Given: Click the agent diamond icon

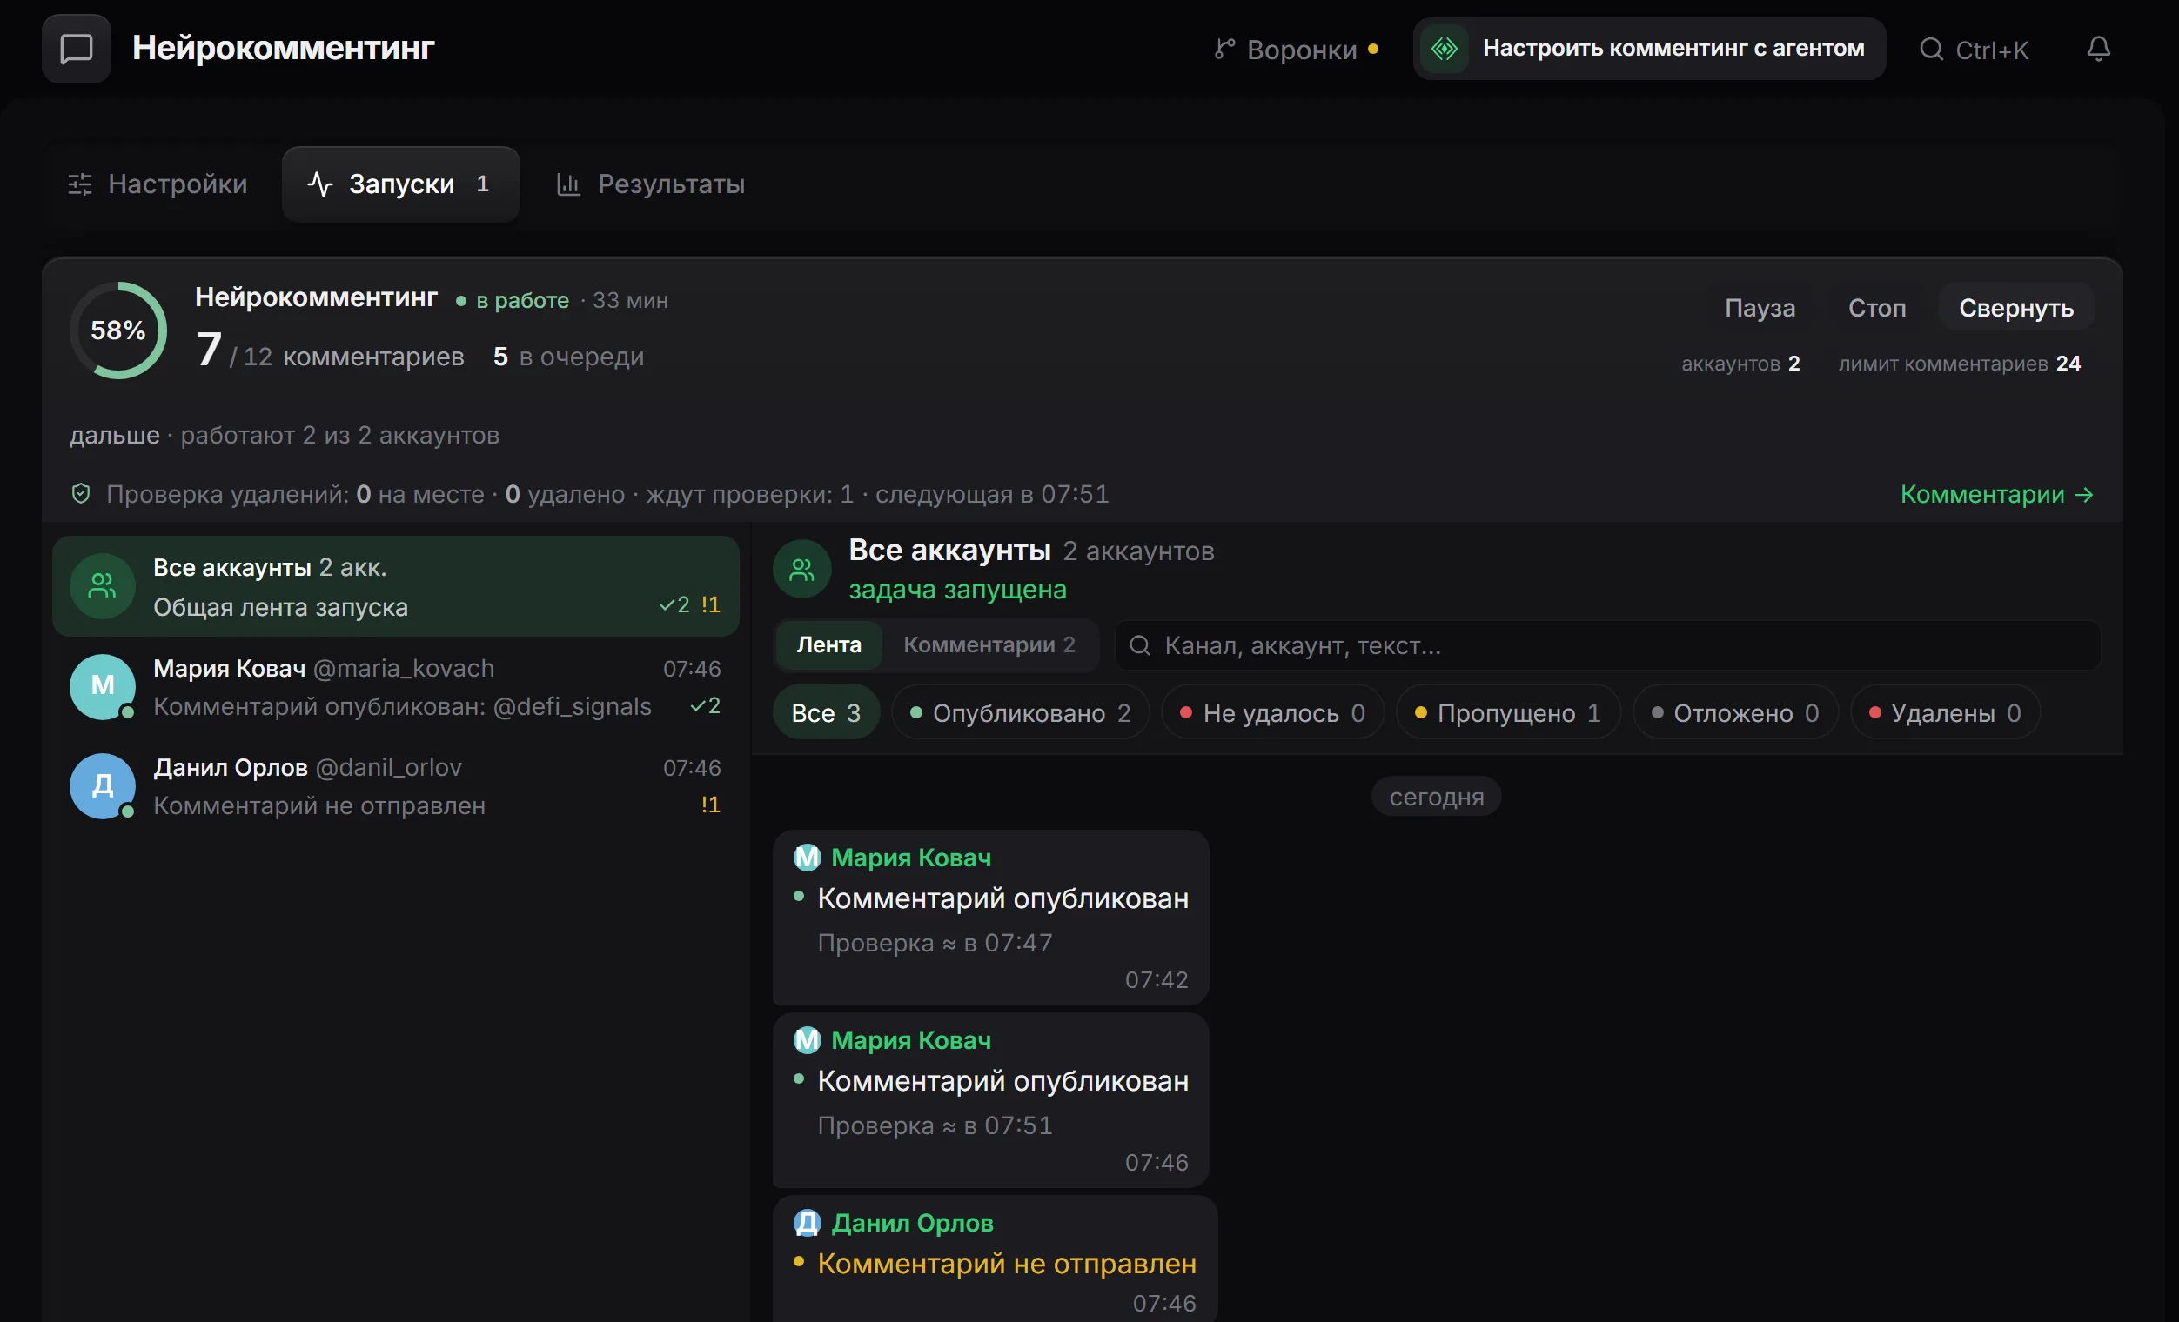Looking at the screenshot, I should click(1445, 49).
